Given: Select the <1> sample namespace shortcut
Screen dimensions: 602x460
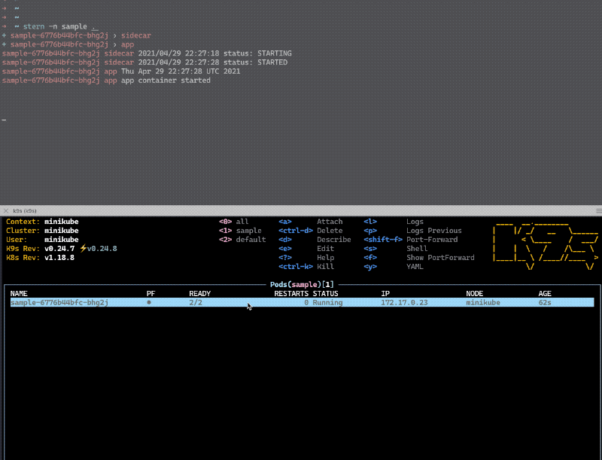Looking at the screenshot, I should tap(240, 231).
